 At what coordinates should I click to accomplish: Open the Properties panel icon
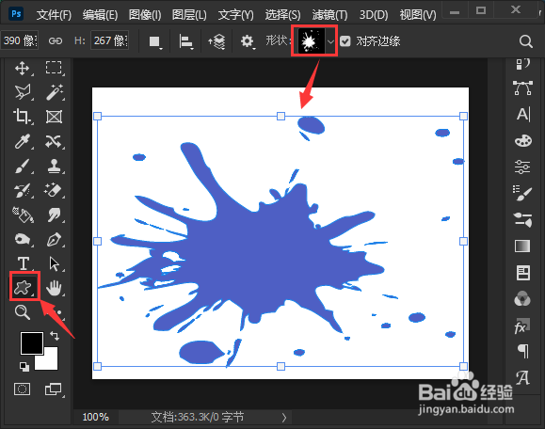(522, 272)
